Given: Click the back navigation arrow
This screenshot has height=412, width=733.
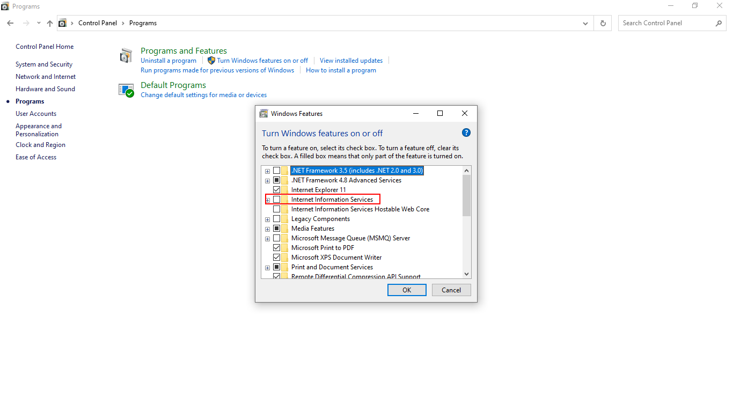Looking at the screenshot, I should click(10, 23).
